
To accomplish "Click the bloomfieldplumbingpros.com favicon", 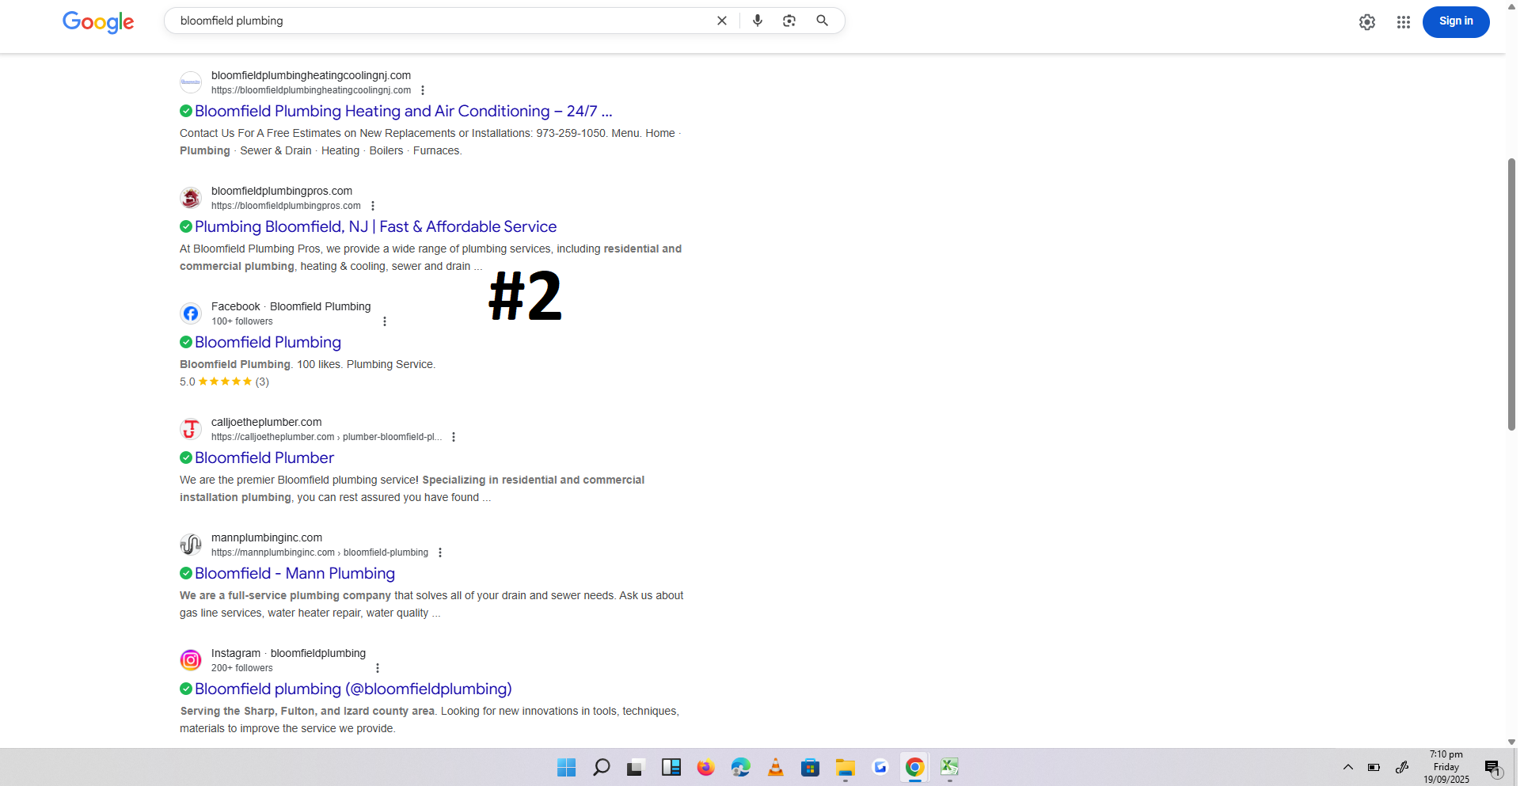I will point(191,198).
